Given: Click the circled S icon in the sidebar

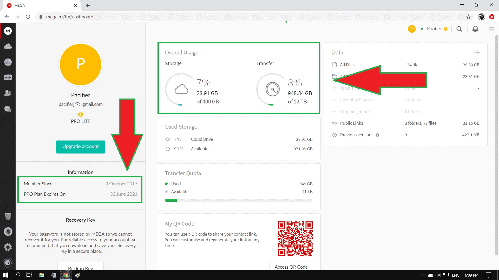Looking at the screenshot, I should coord(8,232).
